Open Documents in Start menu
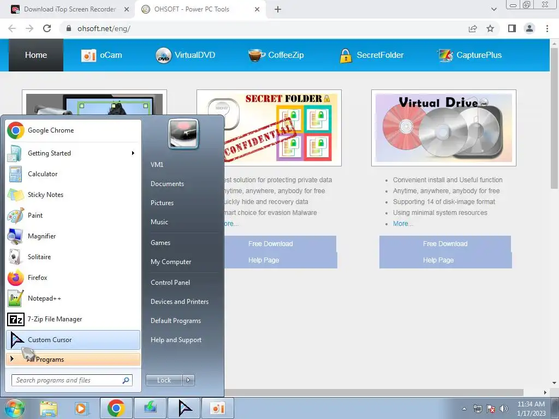The height and width of the screenshot is (419, 559). tap(167, 184)
